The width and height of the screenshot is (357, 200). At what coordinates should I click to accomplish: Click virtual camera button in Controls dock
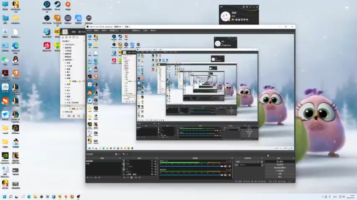(x=280, y=168)
